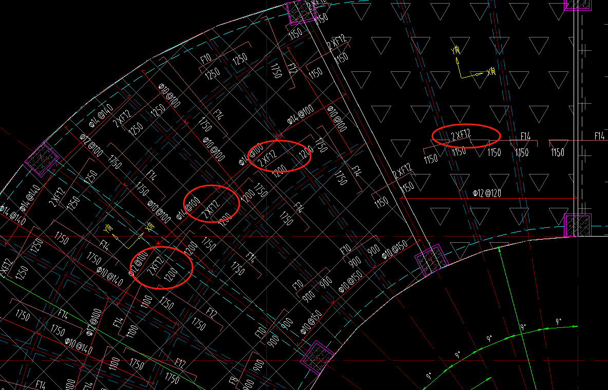The height and width of the screenshot is (390, 608).
Task: Click the X向 label of the diagonal axis icon in the curved slab
Action: (x=149, y=227)
